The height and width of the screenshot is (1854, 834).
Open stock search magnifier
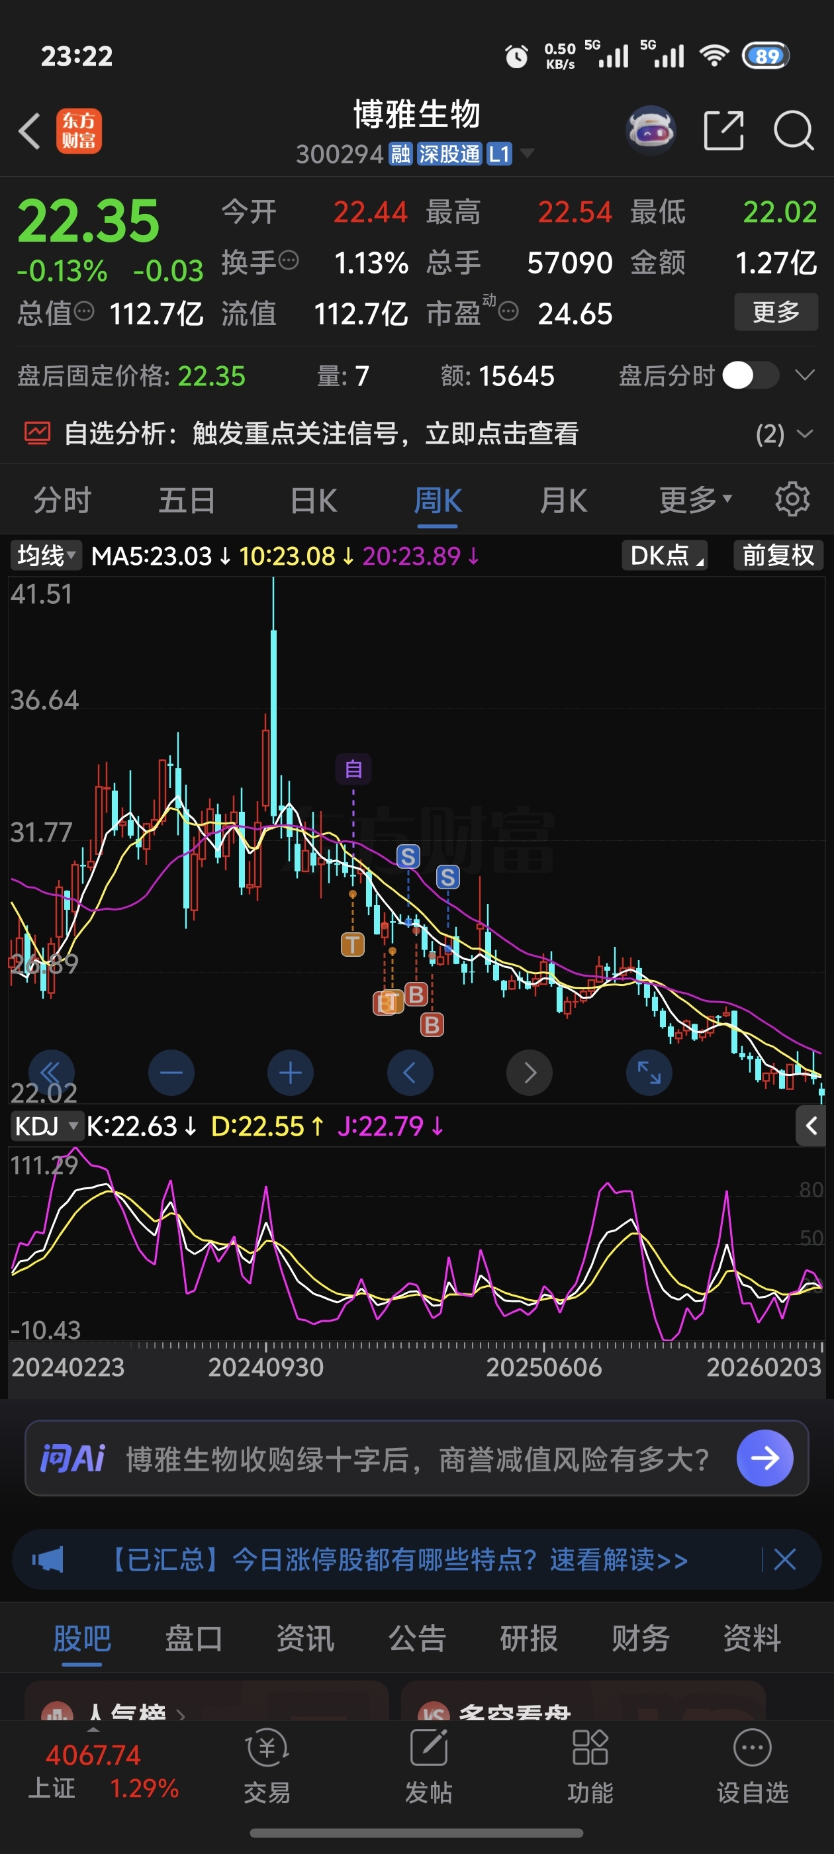(793, 131)
